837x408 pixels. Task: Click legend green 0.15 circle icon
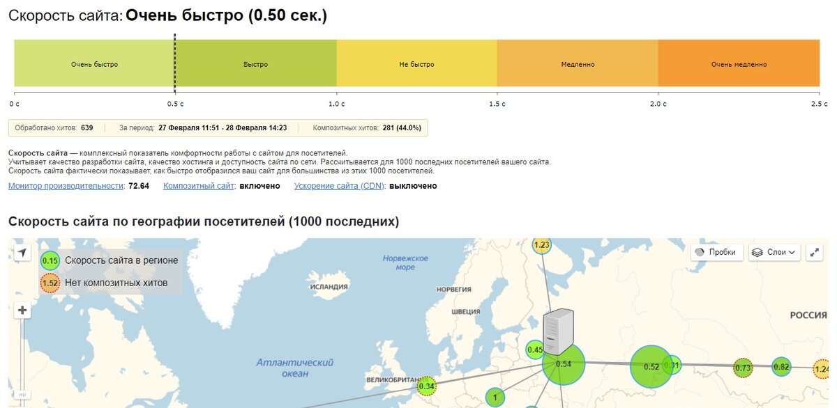[50, 260]
